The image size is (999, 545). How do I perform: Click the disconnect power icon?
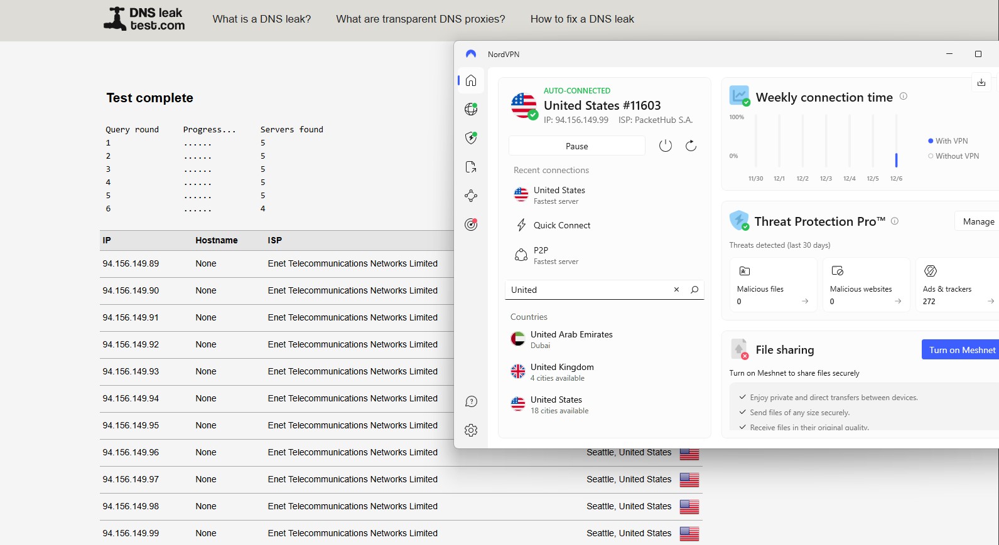666,146
